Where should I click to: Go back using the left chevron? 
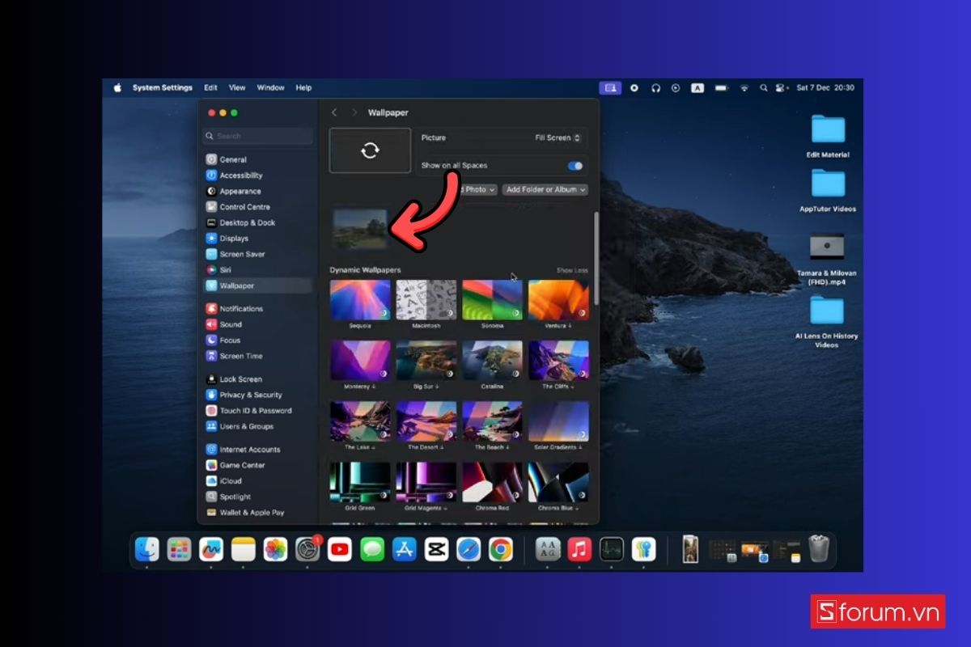(x=334, y=112)
